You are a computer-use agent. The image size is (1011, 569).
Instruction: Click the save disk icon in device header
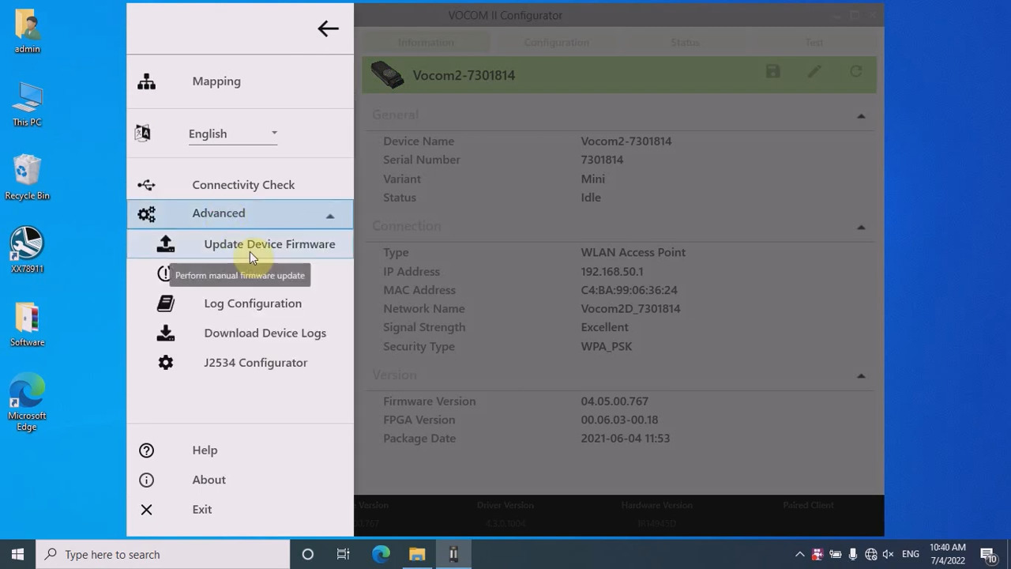tap(772, 72)
